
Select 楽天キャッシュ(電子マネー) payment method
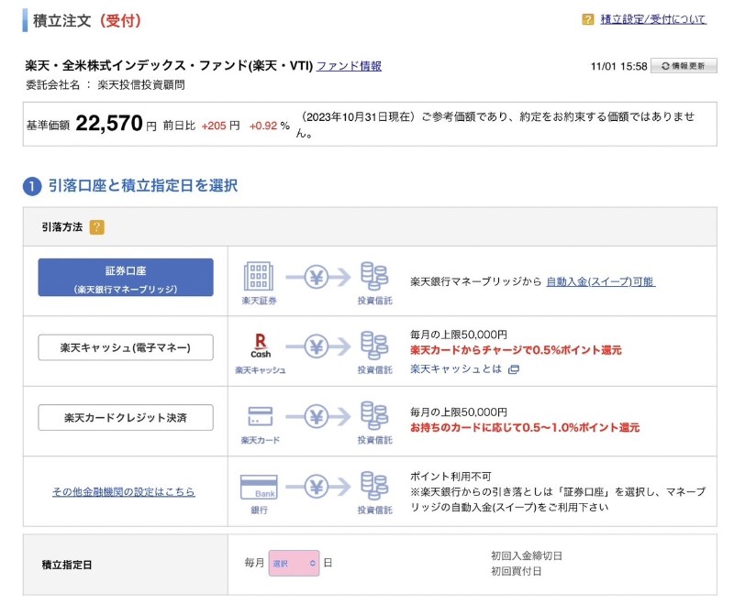tap(126, 347)
